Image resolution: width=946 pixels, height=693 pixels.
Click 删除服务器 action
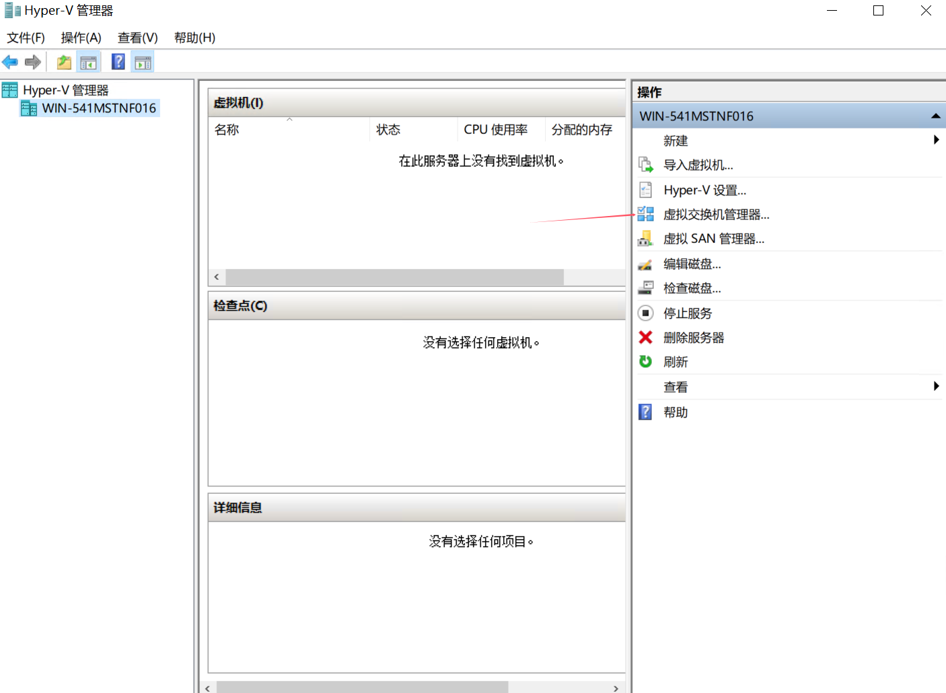(693, 338)
